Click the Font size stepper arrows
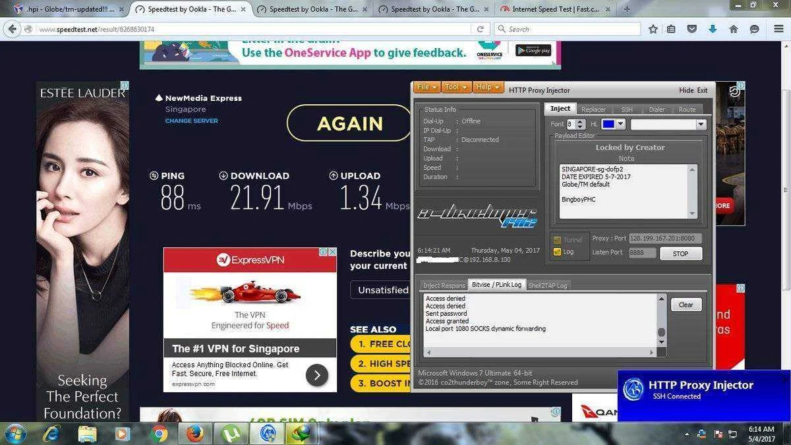Image resolution: width=791 pixels, height=445 pixels. 580,124
